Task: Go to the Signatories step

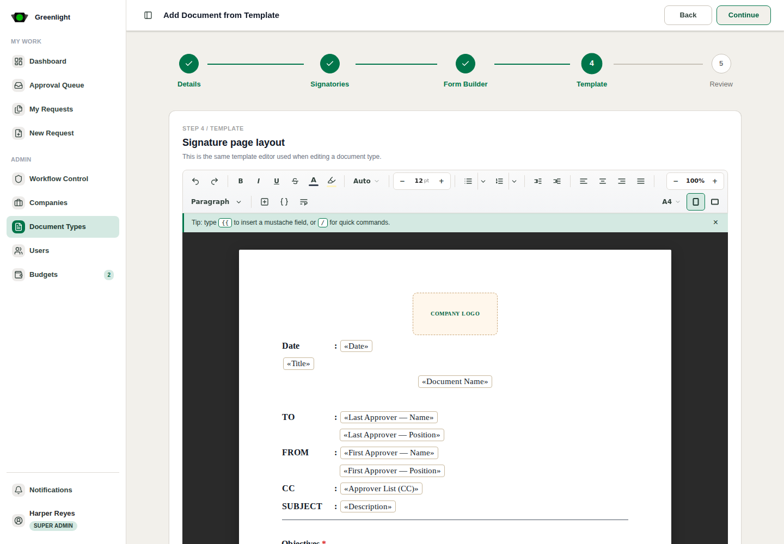Action: [330, 71]
